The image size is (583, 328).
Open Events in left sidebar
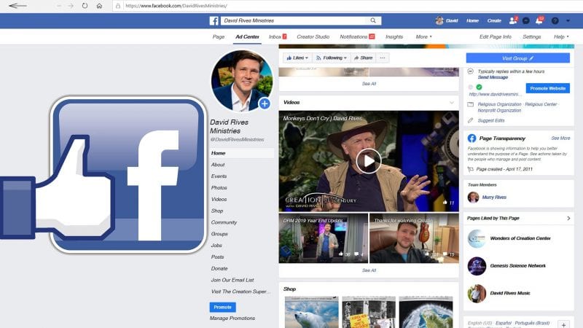pos(219,176)
